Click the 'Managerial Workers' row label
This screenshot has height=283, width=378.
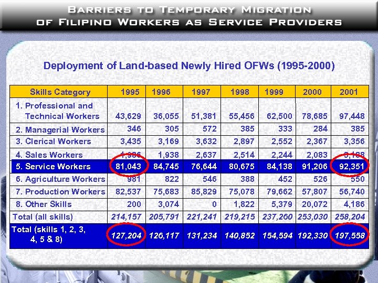[x=60, y=130]
